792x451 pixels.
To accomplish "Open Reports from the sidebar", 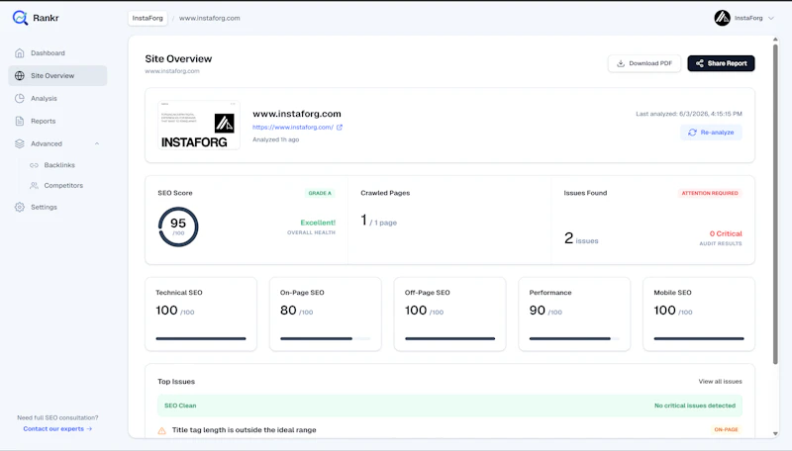I will [x=57, y=121].
